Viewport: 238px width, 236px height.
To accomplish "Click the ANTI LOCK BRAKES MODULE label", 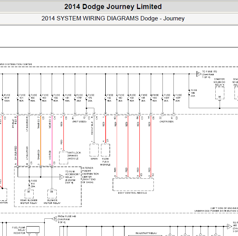I will (75, 156).
